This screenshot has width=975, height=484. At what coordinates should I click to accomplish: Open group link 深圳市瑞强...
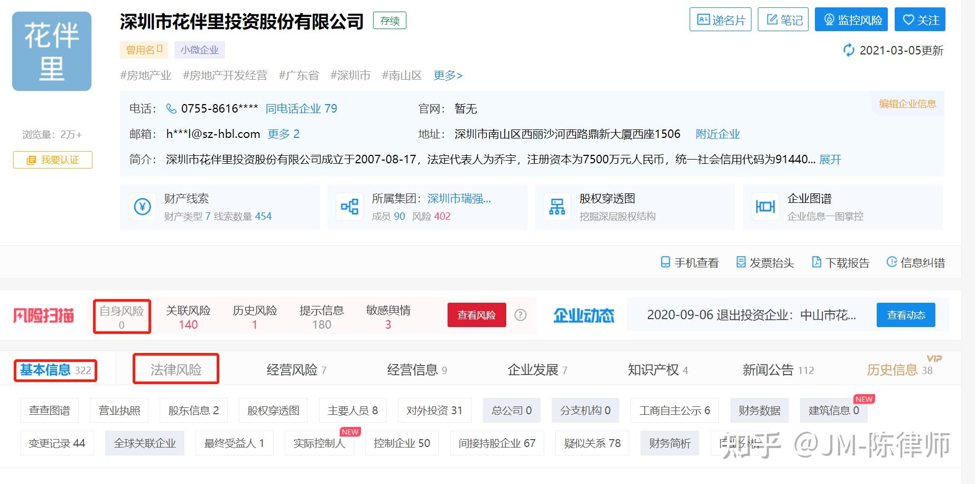tap(459, 199)
